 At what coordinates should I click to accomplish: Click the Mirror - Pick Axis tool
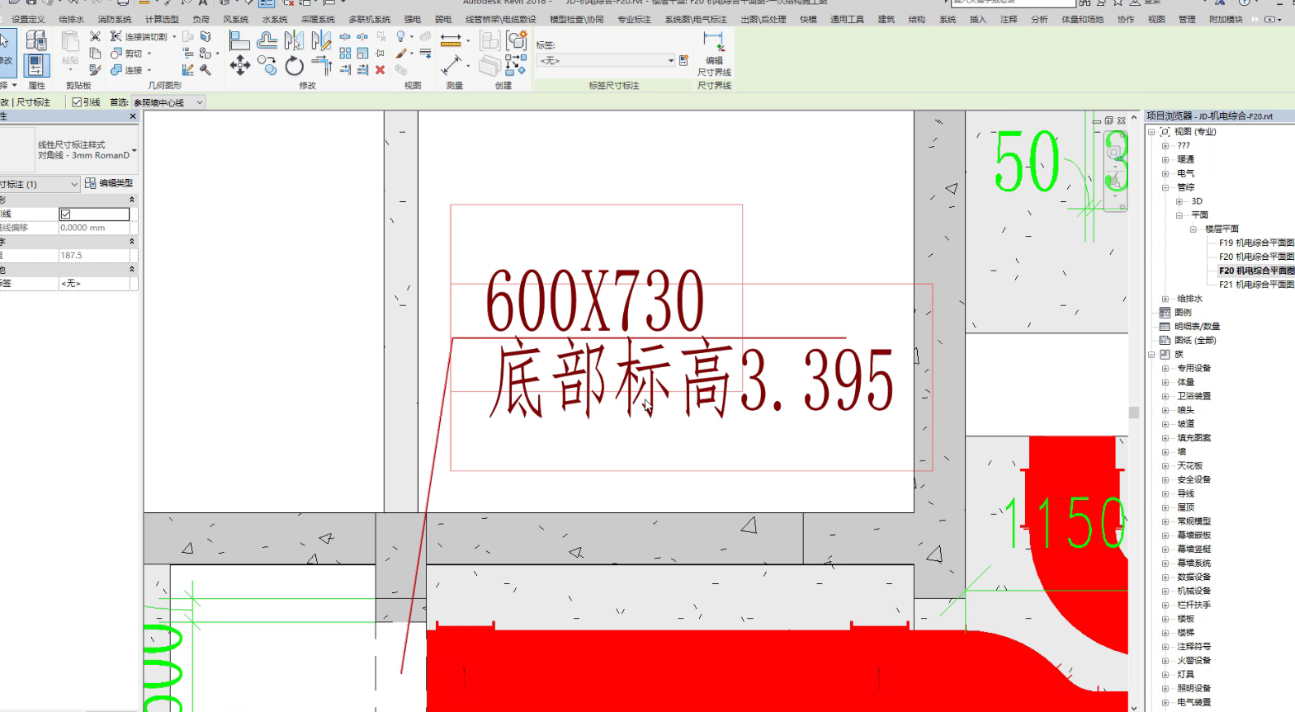click(x=294, y=40)
